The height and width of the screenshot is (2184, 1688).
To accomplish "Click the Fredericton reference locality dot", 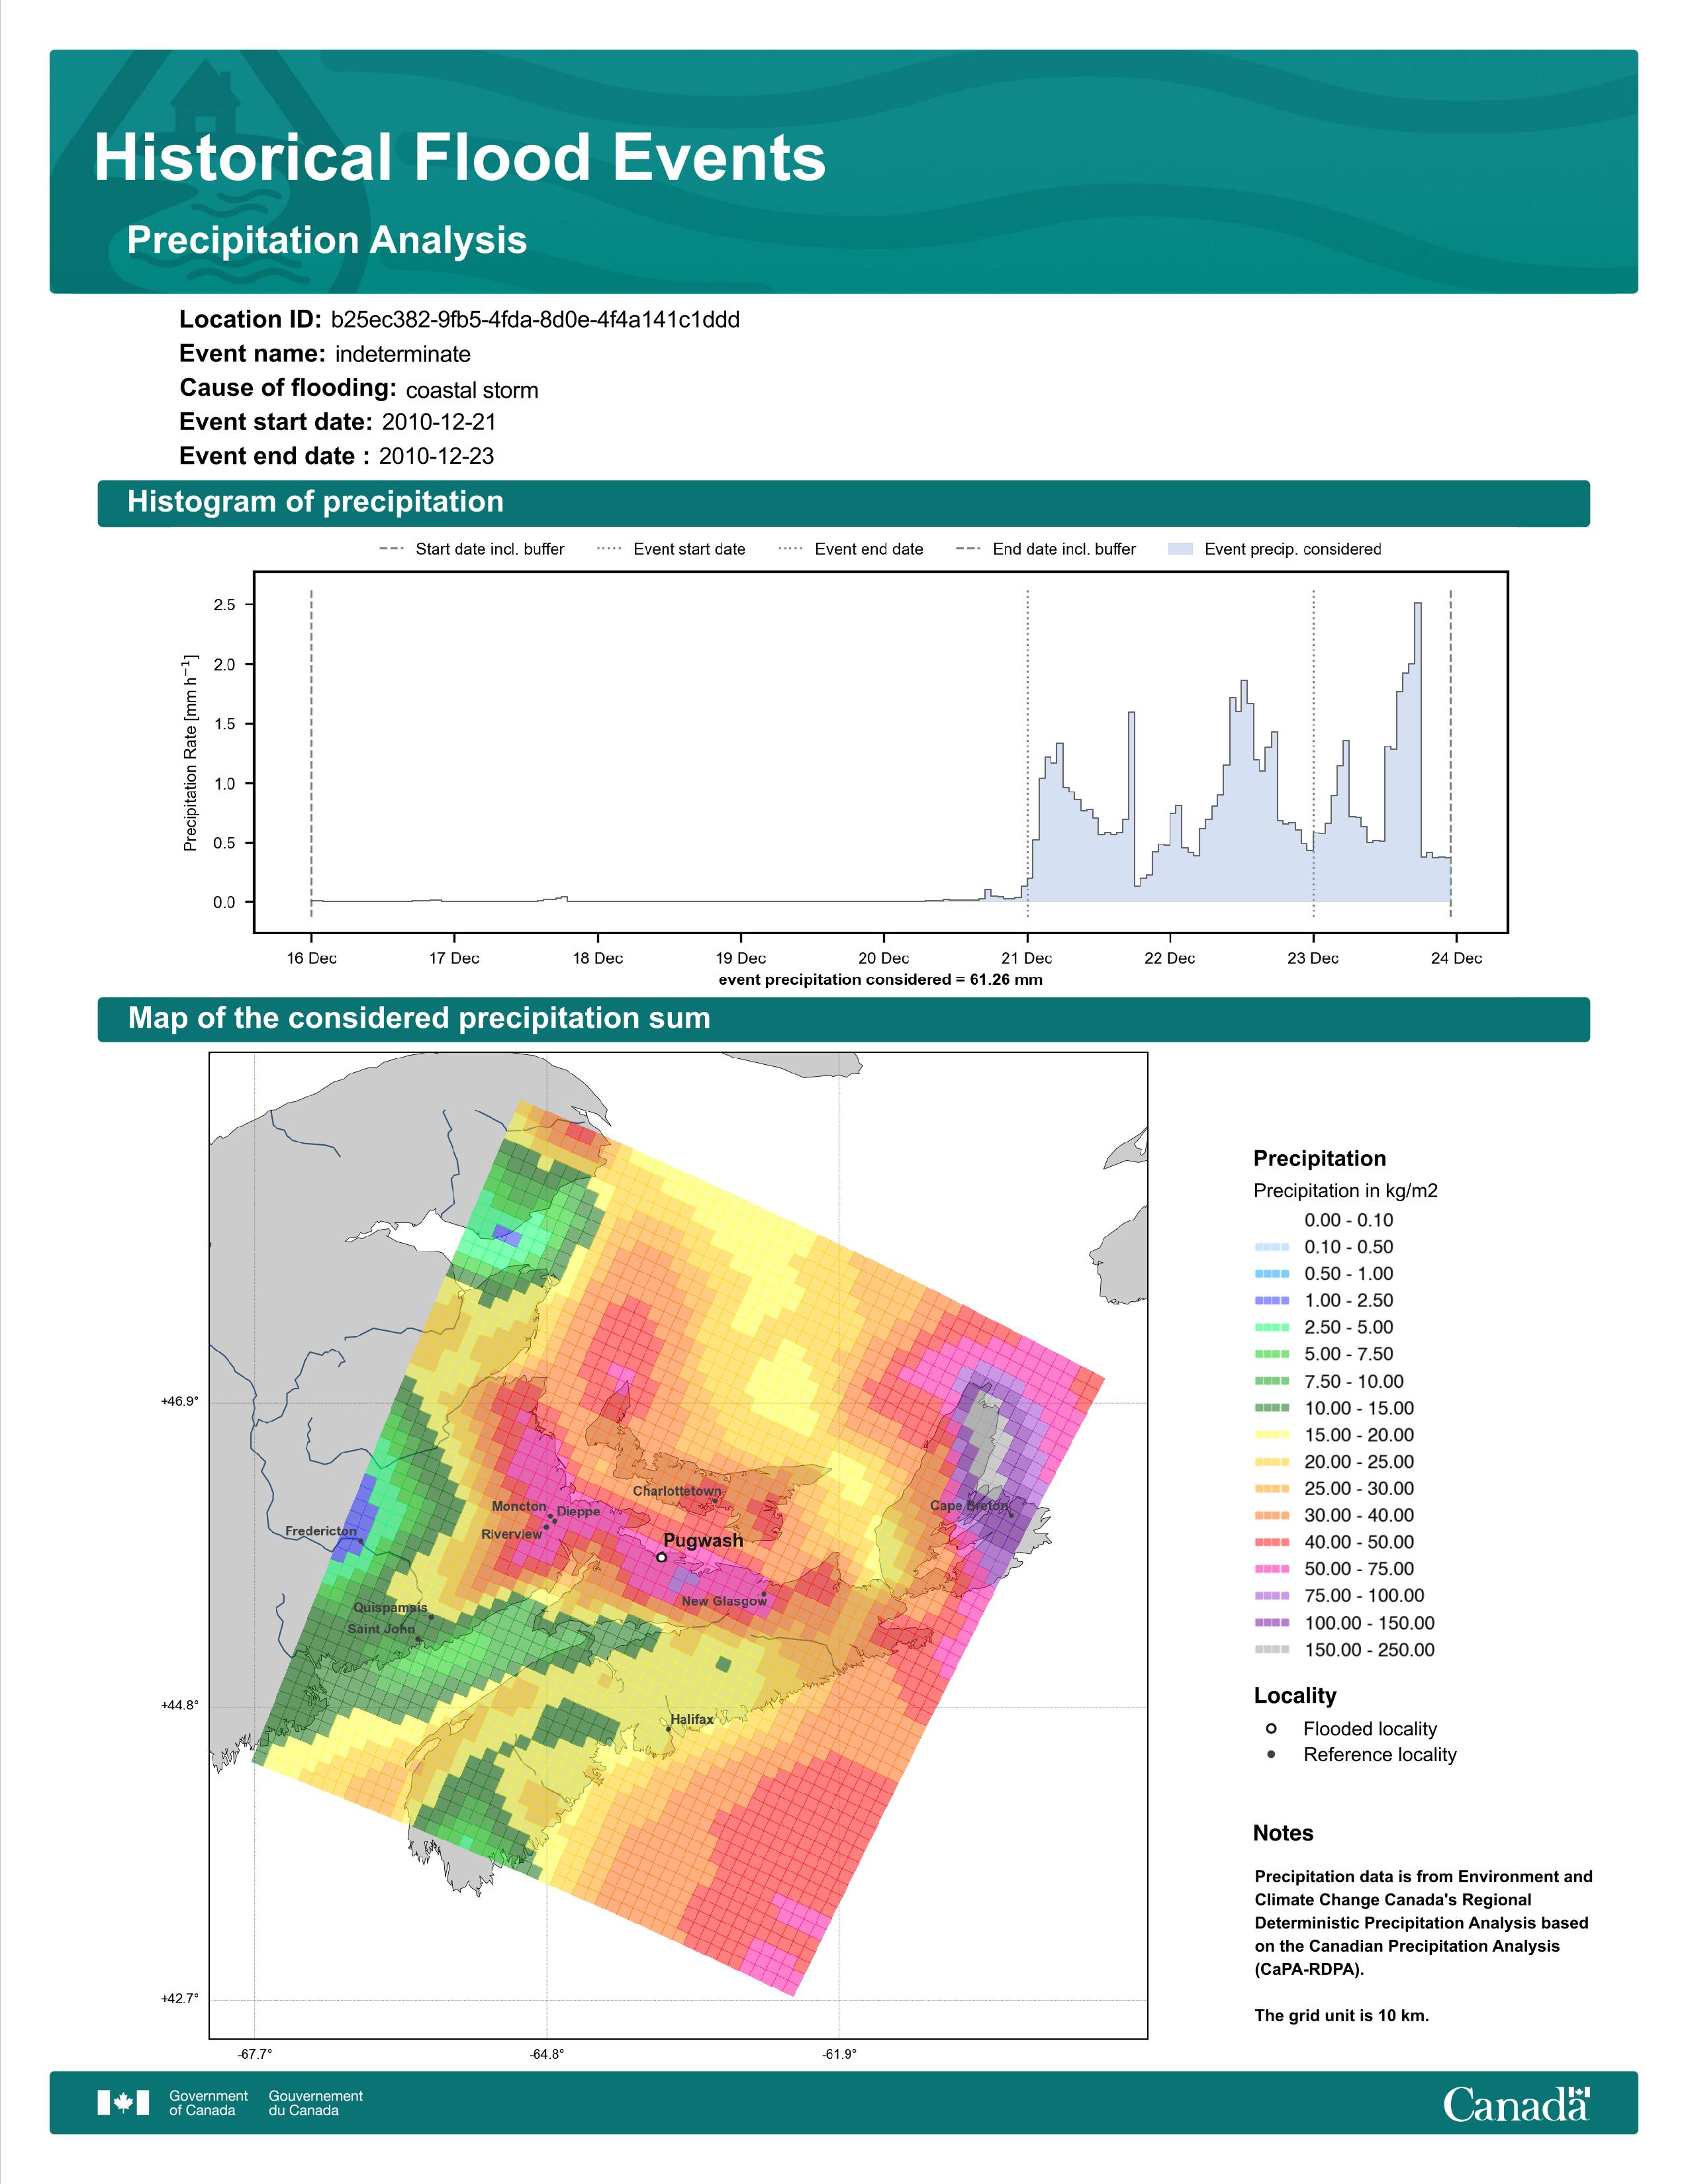I will (361, 1541).
